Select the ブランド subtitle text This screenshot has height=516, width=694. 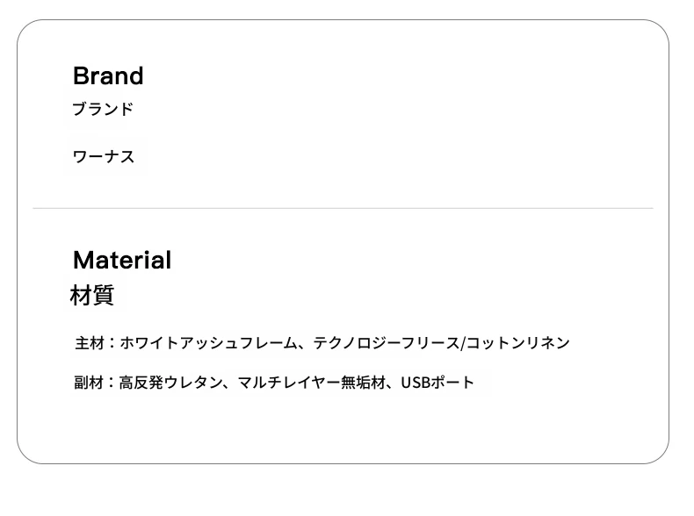(103, 109)
